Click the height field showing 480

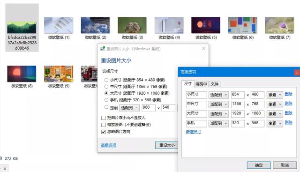coord(257,95)
